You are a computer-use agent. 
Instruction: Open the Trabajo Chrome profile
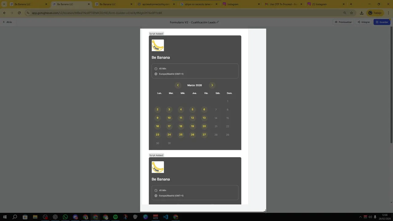[375, 13]
